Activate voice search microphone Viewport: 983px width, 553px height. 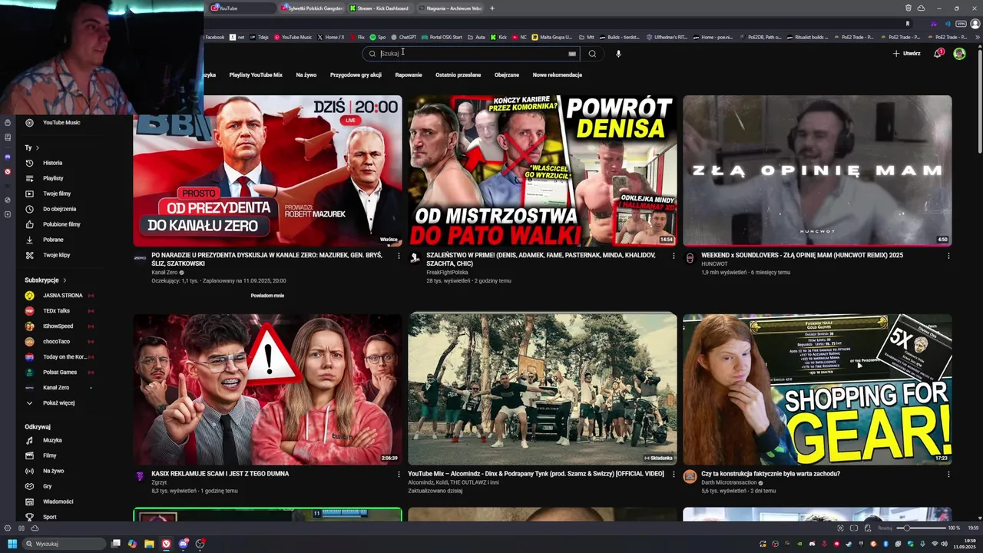click(x=618, y=54)
